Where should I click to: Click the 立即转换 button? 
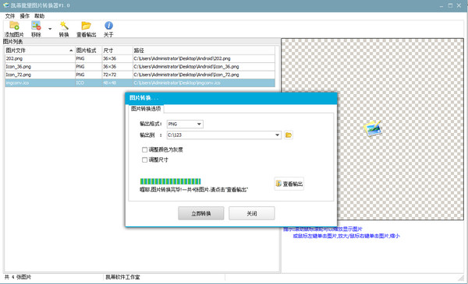201,213
